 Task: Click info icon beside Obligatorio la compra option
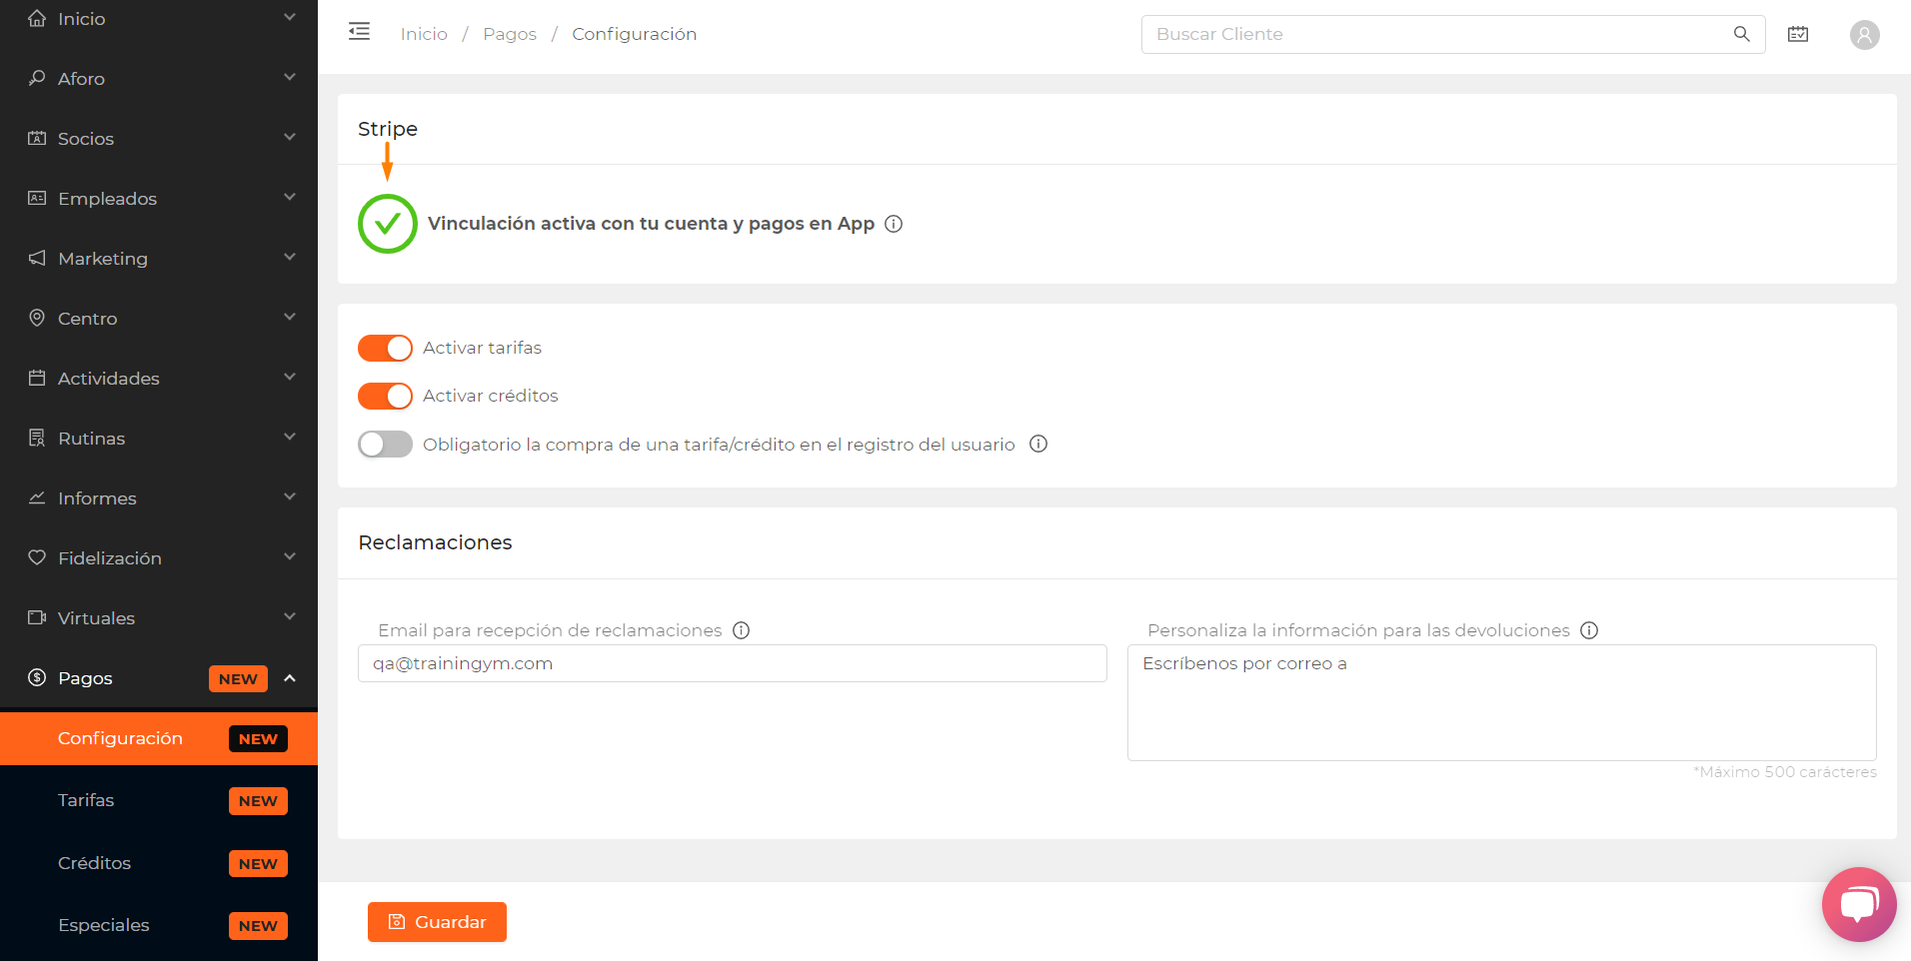[x=1038, y=444]
